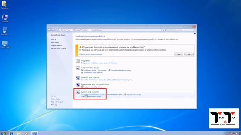Open Help and Support under See also

click(57, 102)
